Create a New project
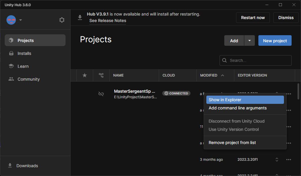The image size is (301, 176). (275, 40)
